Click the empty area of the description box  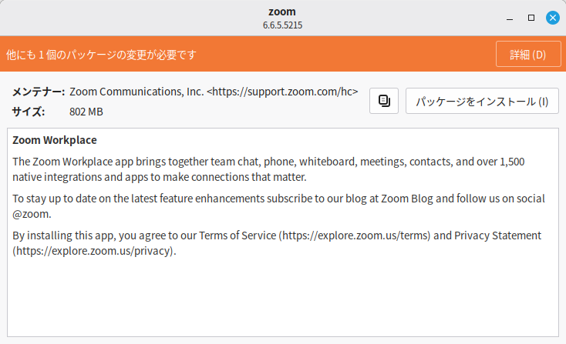(x=282, y=300)
